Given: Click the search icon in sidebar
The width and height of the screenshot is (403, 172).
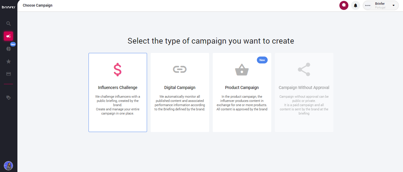Looking at the screenshot, I should [x=8, y=23].
